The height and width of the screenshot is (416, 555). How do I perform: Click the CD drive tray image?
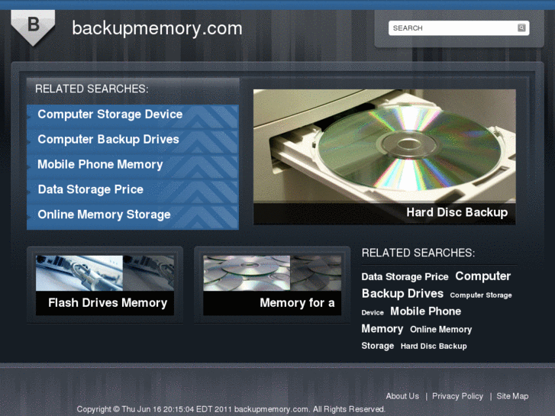coord(385,147)
